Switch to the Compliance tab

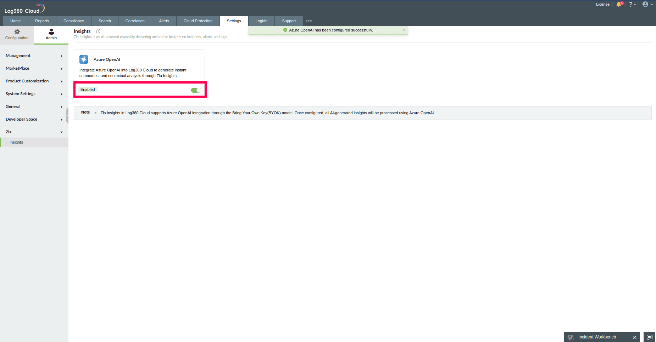click(x=74, y=21)
